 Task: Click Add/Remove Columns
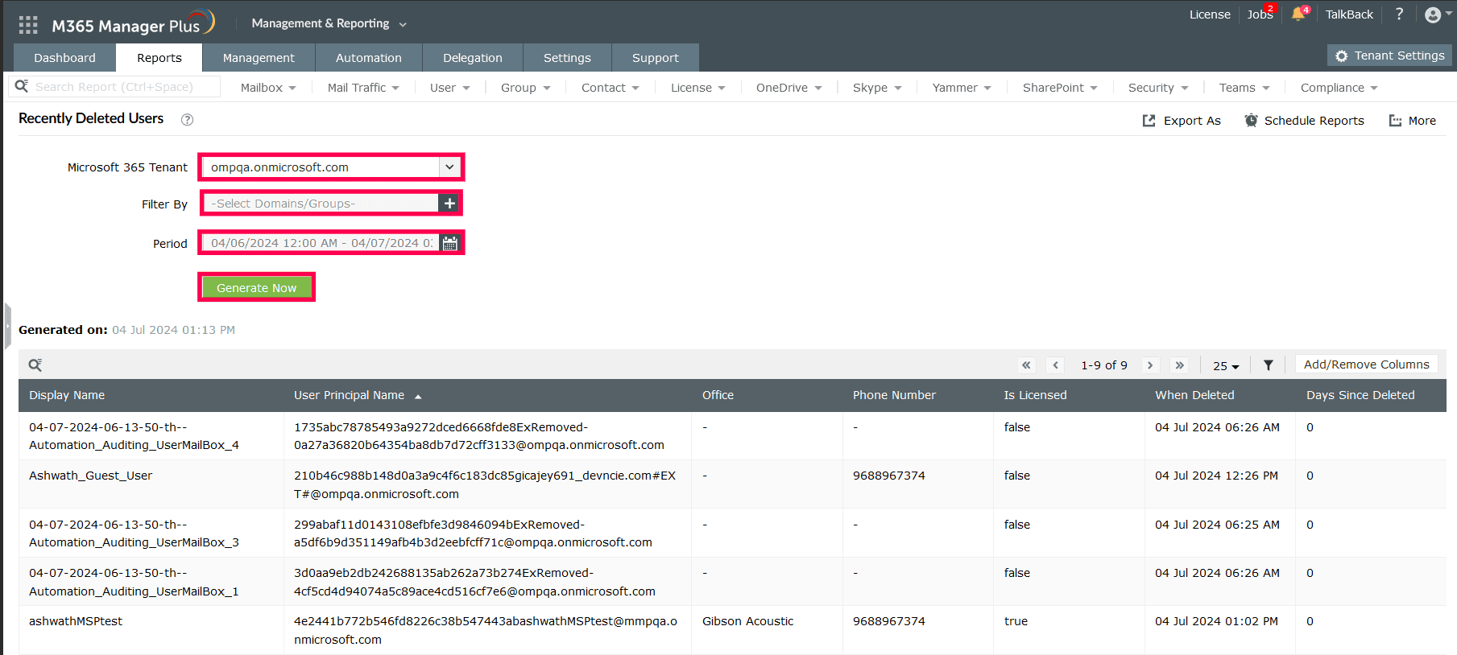coord(1366,365)
